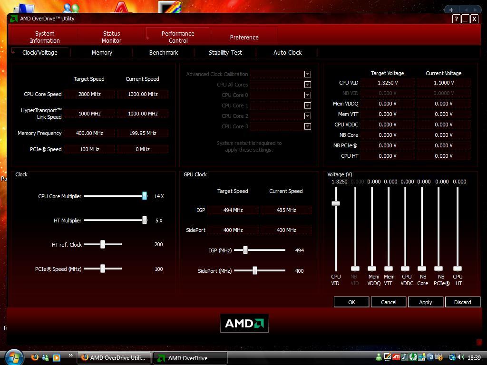Click the Mem VTT voltage slider handle
The height and width of the screenshot is (365, 487).
pos(389,269)
